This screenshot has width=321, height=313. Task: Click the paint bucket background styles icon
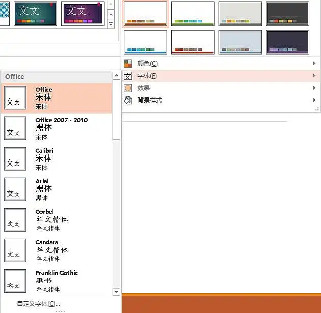[128, 100]
